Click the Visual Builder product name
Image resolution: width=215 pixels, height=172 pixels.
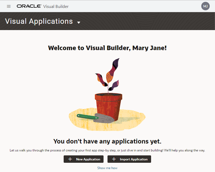point(56,6)
